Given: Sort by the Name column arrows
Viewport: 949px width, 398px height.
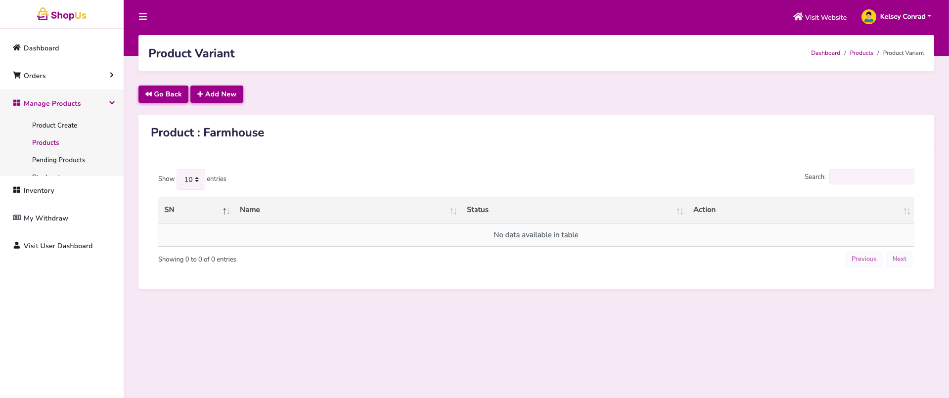Looking at the screenshot, I should click(453, 211).
